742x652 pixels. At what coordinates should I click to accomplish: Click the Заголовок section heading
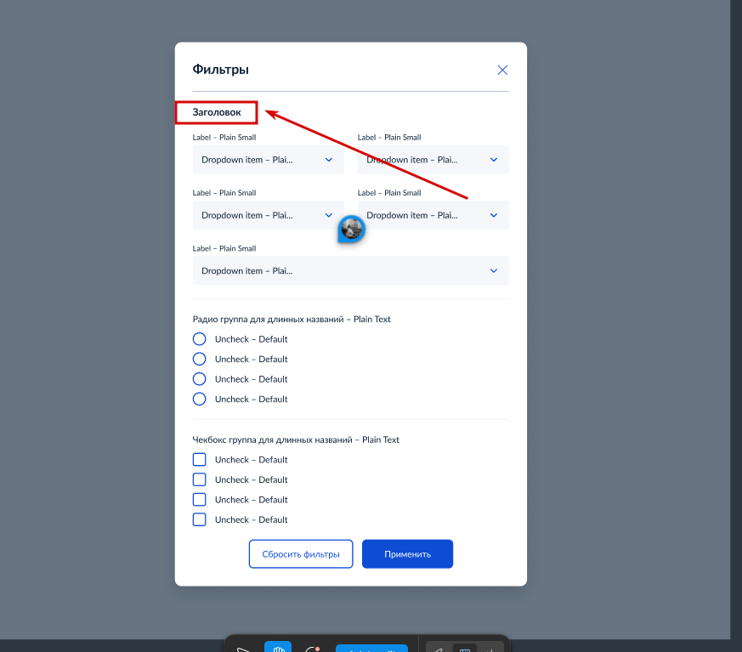pos(217,112)
